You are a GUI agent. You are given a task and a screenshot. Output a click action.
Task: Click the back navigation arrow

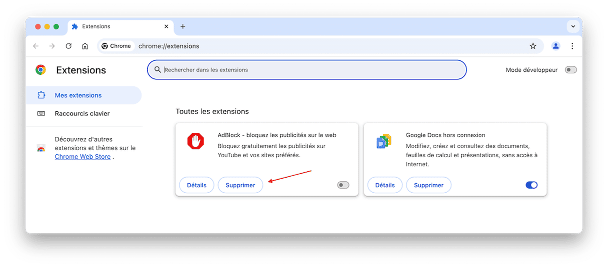tap(35, 46)
